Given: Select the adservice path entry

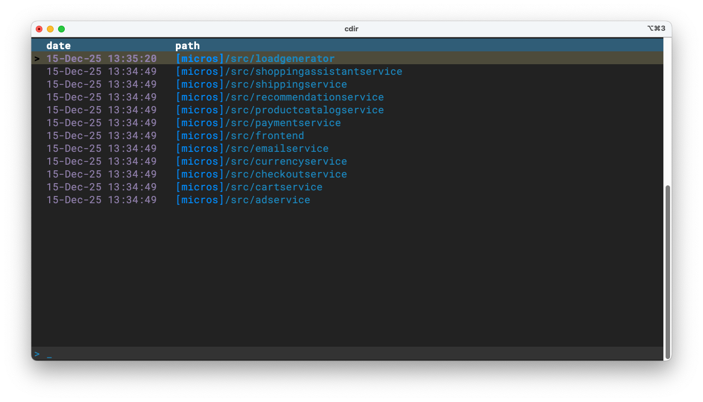Looking at the screenshot, I should pos(243,200).
